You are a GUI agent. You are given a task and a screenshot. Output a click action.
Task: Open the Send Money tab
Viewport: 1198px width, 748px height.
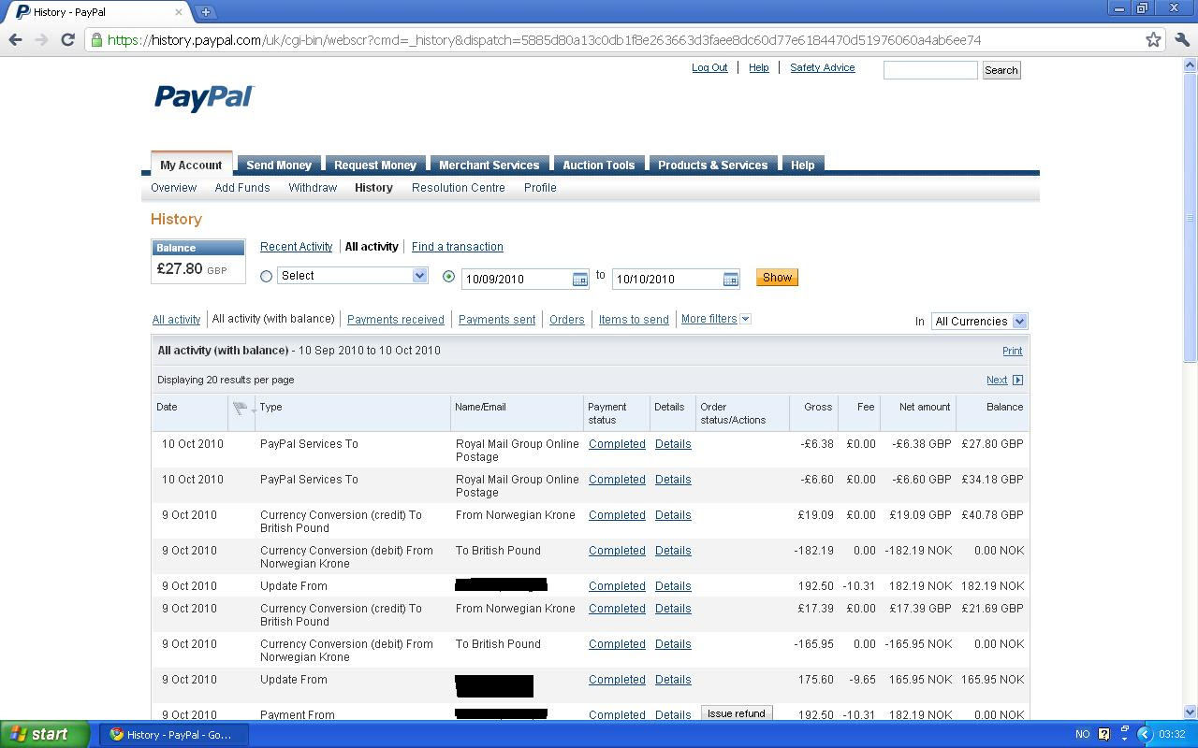(x=279, y=165)
